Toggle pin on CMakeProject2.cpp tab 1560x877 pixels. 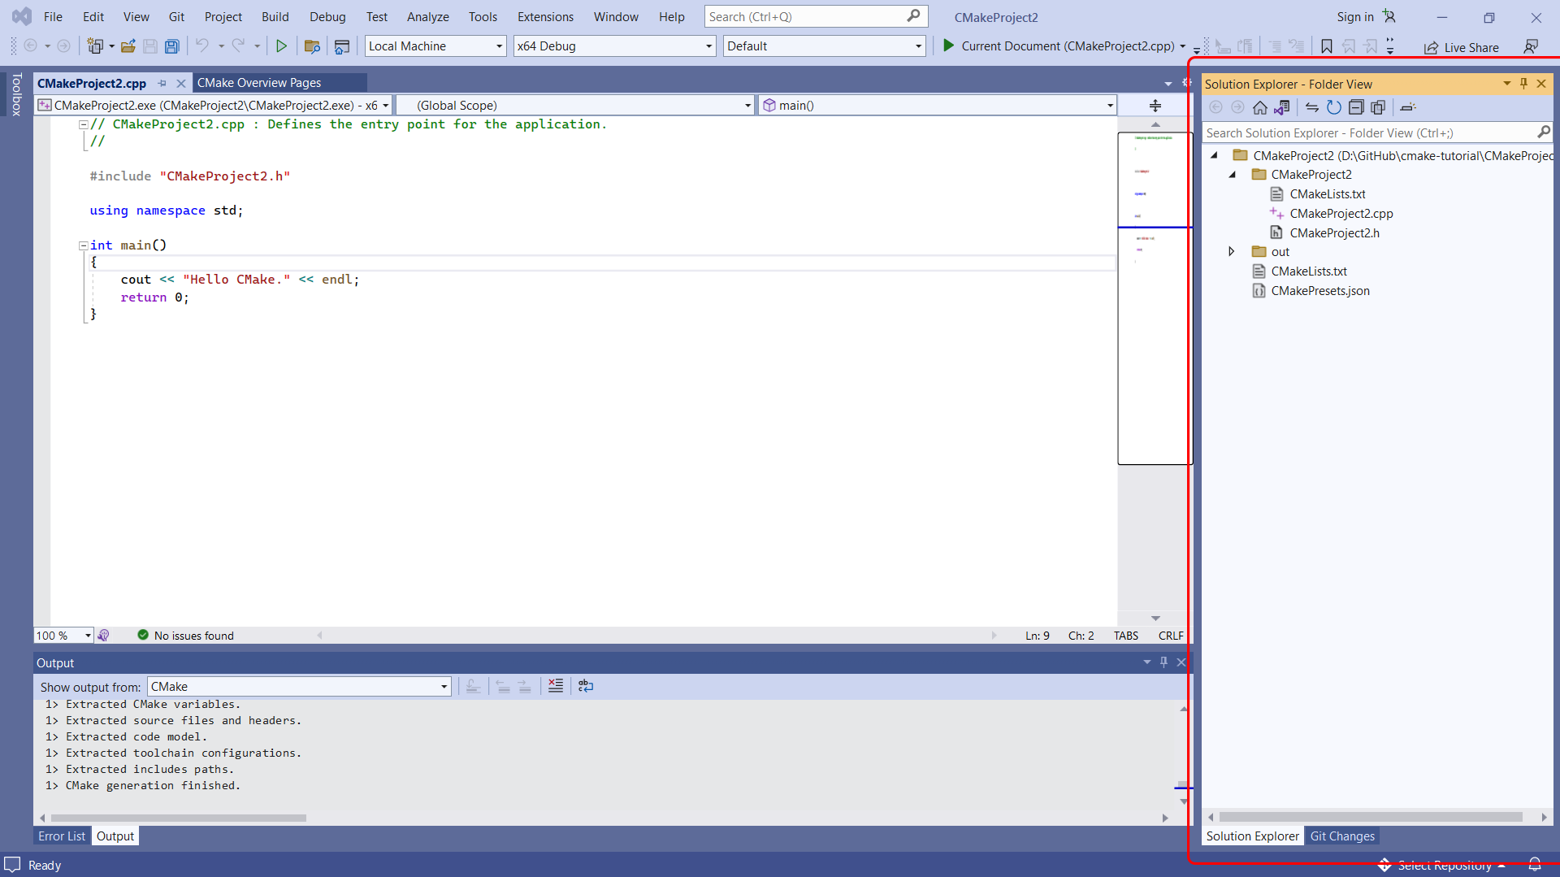162,83
